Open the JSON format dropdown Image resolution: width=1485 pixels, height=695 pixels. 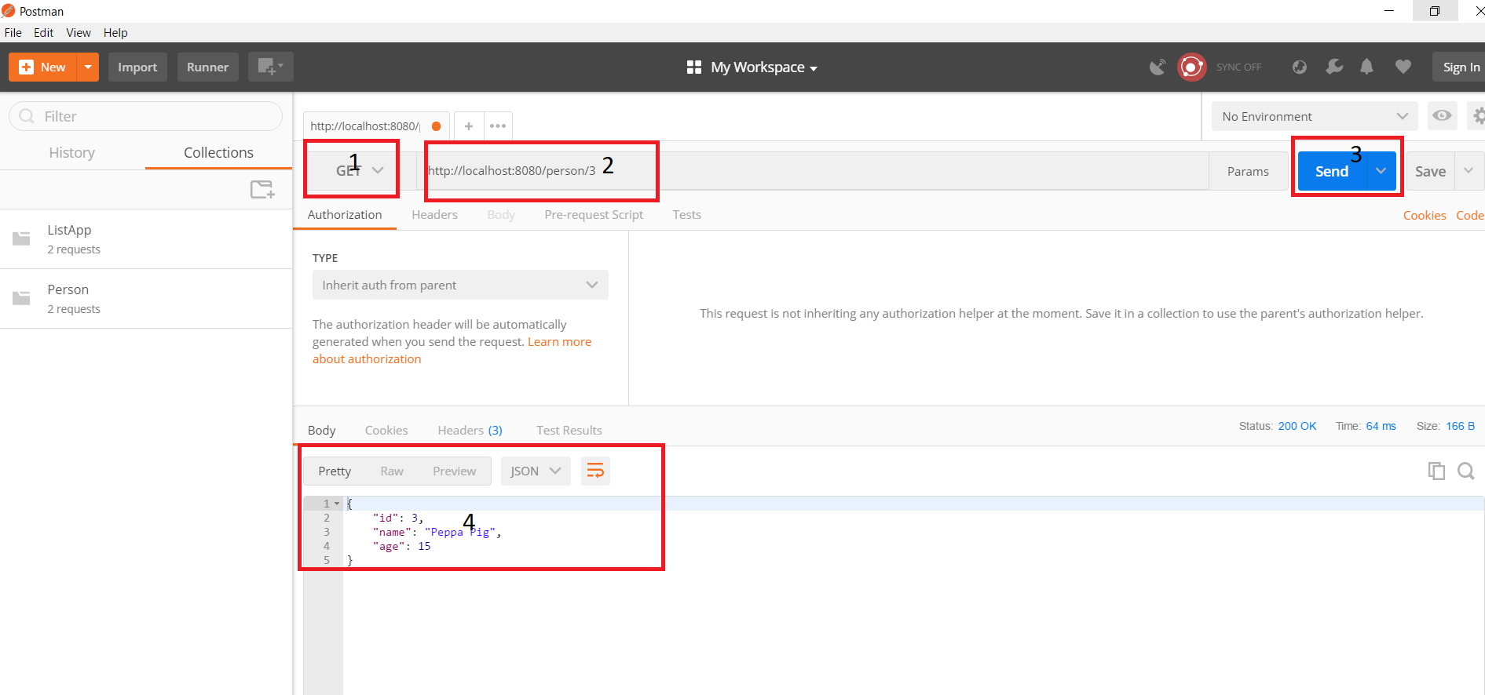[x=535, y=471]
